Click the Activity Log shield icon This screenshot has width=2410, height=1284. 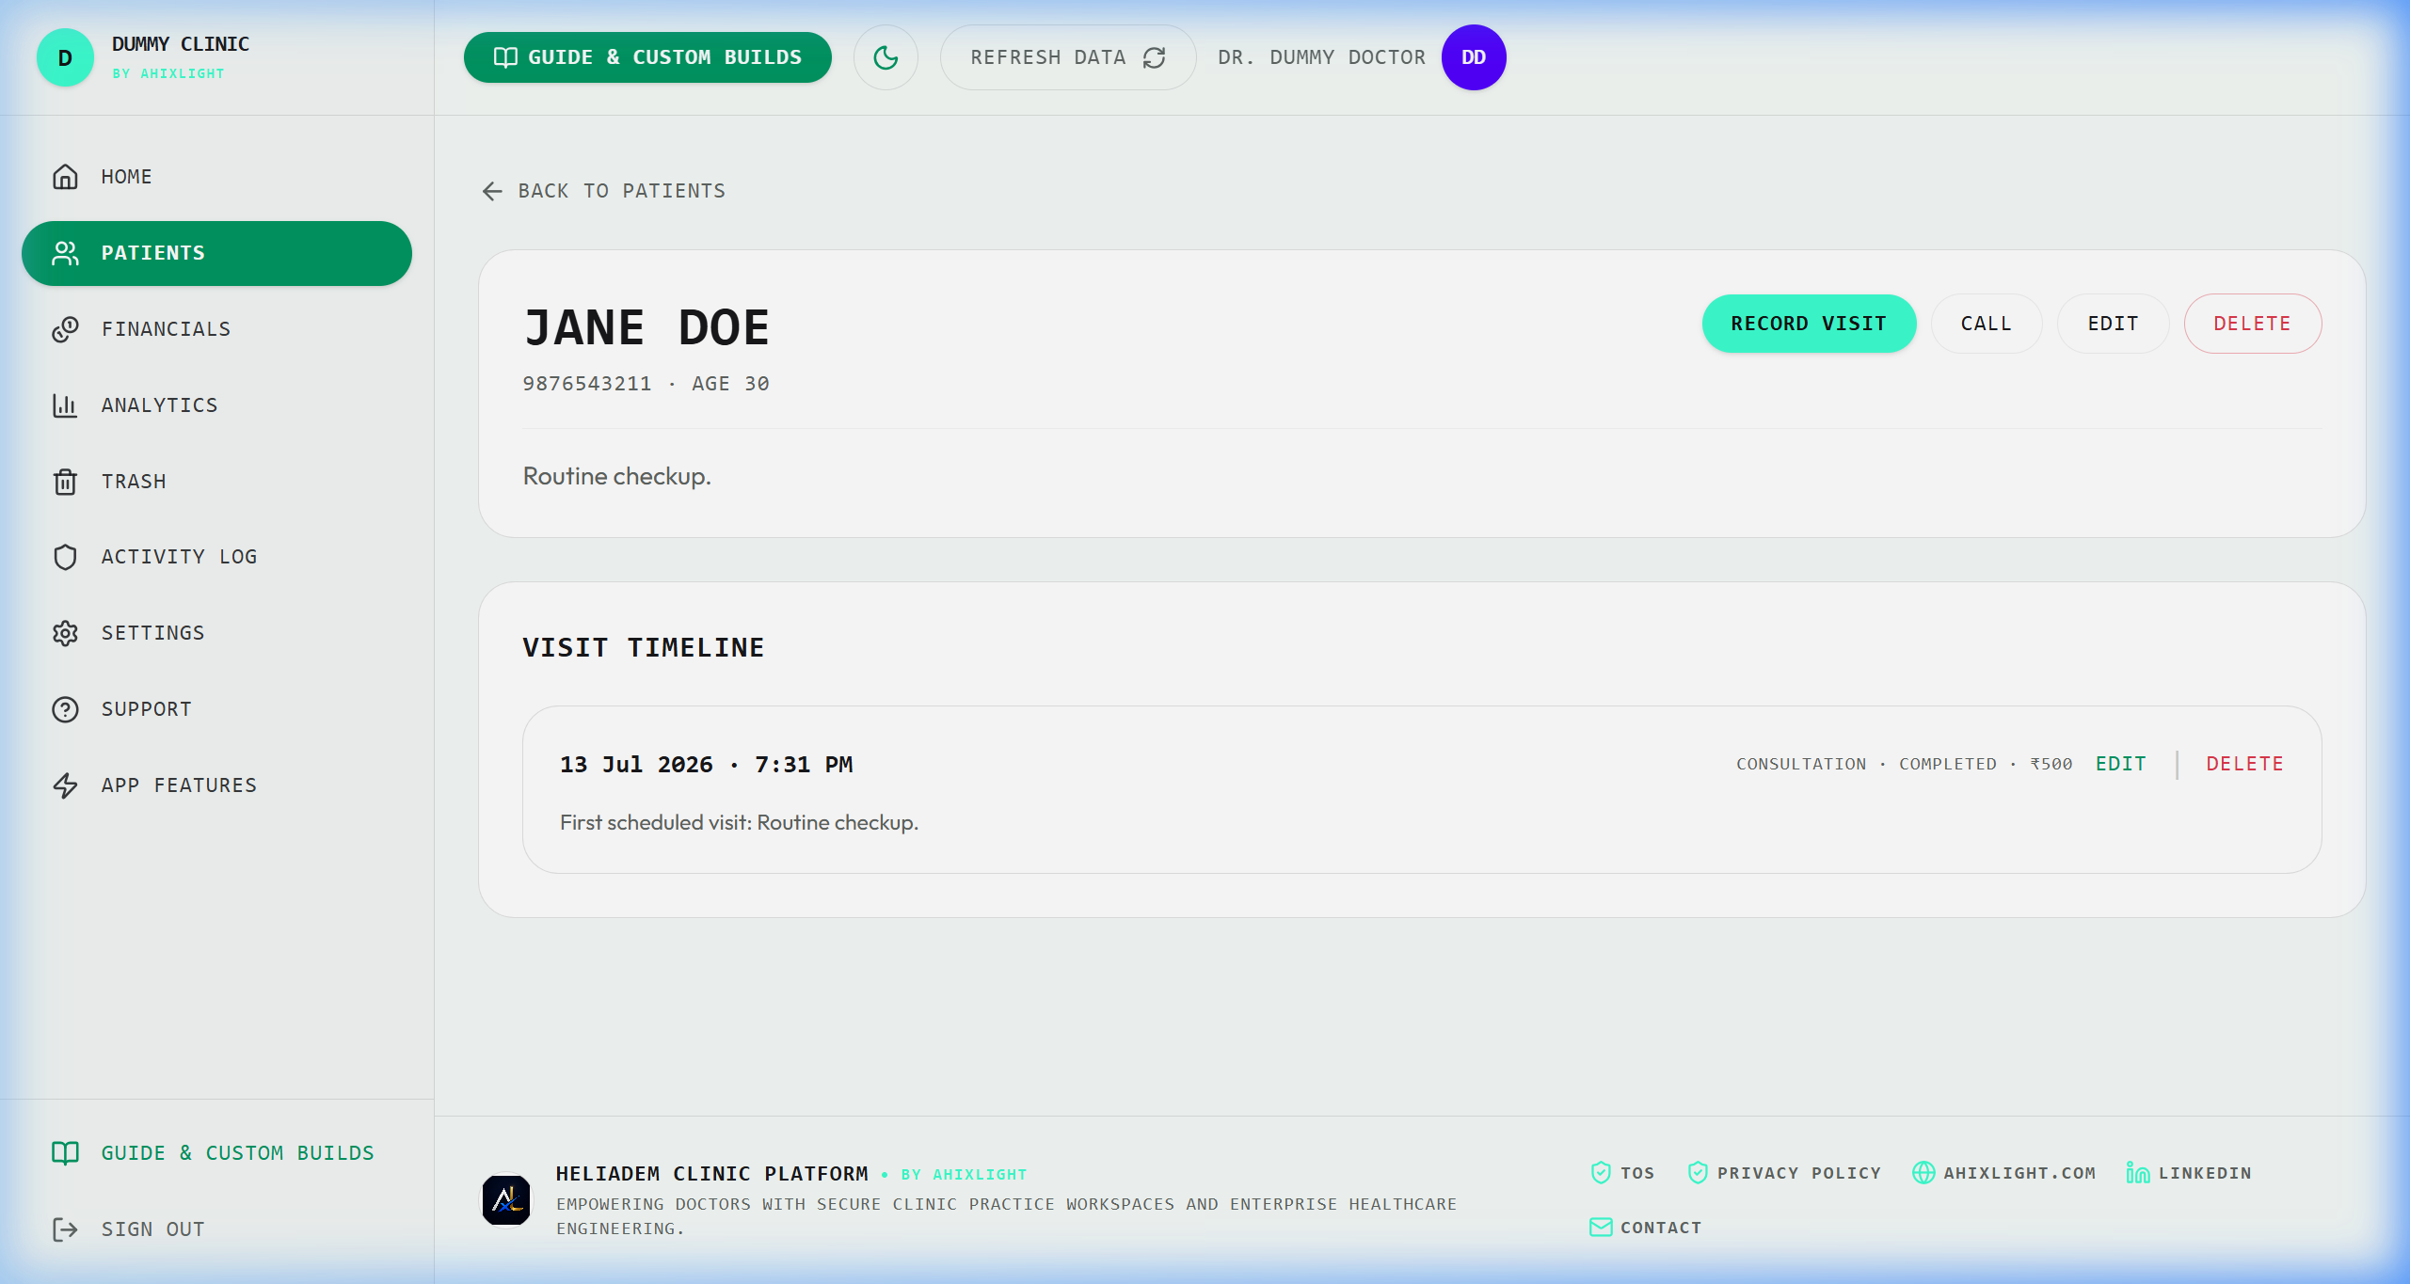(x=65, y=557)
